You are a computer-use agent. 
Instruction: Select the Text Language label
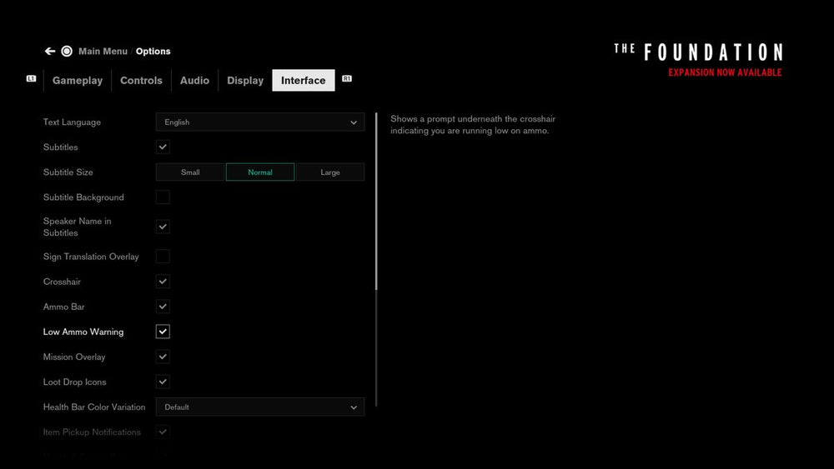[x=72, y=122]
